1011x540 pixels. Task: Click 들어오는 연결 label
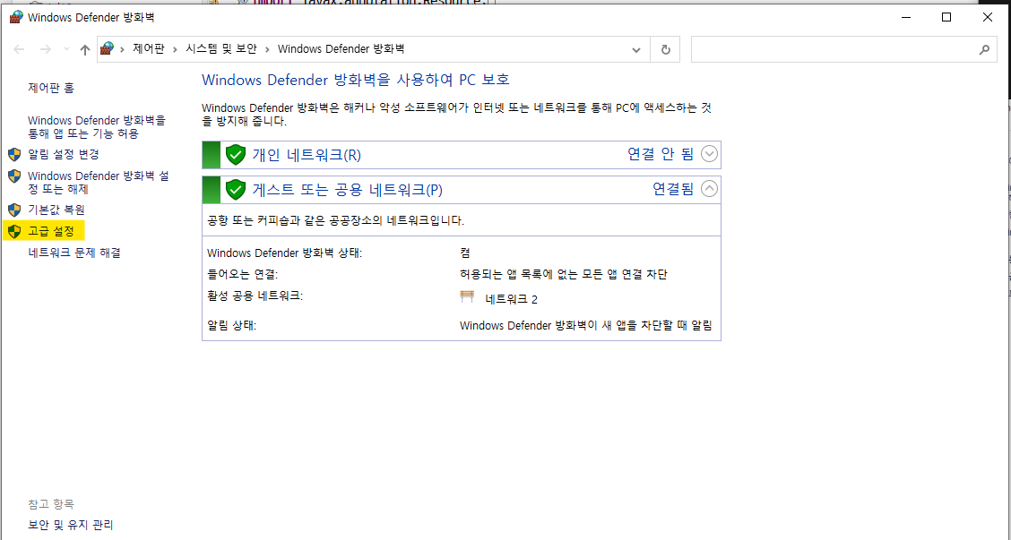(x=242, y=275)
